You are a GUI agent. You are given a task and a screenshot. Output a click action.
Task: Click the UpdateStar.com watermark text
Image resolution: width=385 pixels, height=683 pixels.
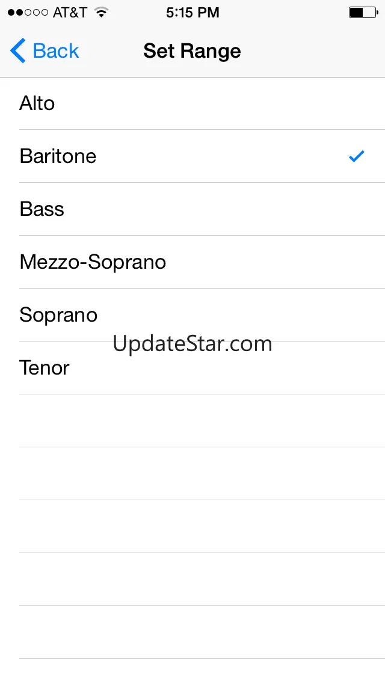[x=192, y=344]
